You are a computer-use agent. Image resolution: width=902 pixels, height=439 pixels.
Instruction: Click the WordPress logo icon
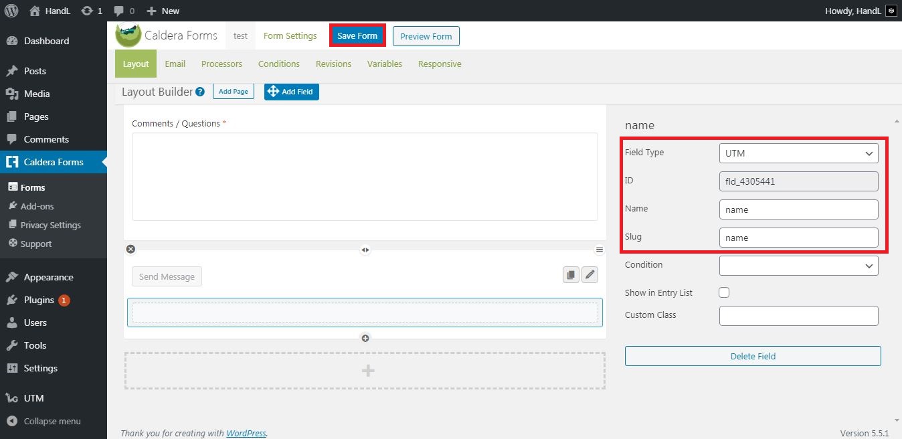tap(11, 11)
